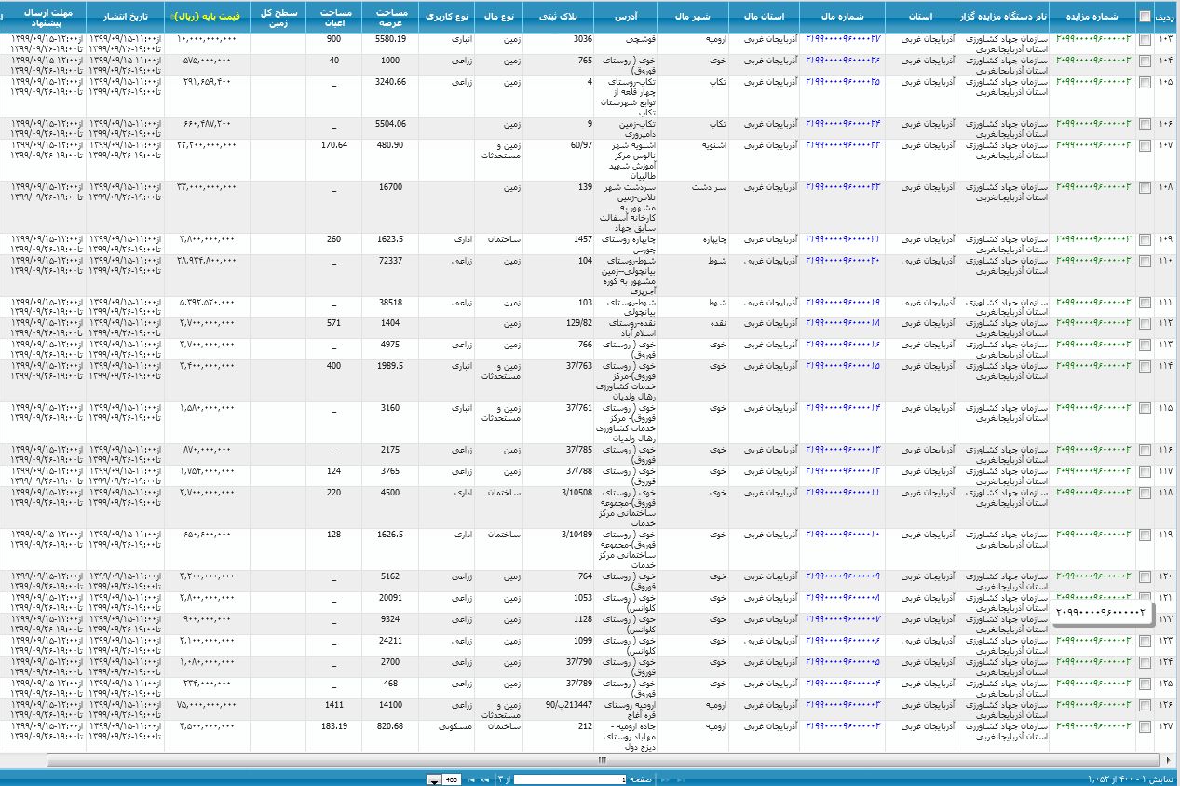Check the checkbox for row ۱۰۳
Screen dimensions: 1180x786
pos(1144,39)
